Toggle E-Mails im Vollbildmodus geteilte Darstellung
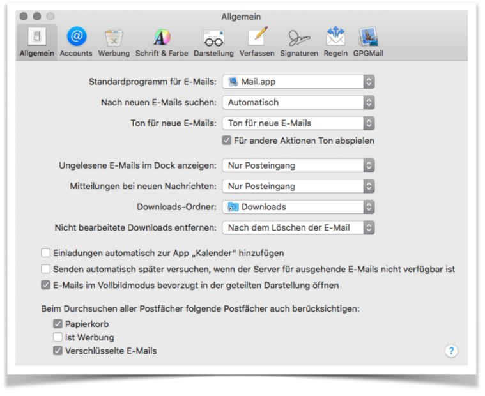 tap(46, 285)
